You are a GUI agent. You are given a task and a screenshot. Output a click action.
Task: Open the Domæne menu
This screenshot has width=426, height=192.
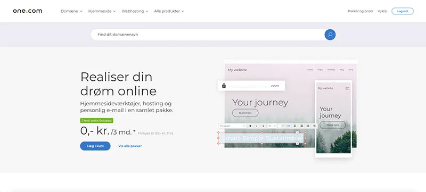(x=71, y=11)
